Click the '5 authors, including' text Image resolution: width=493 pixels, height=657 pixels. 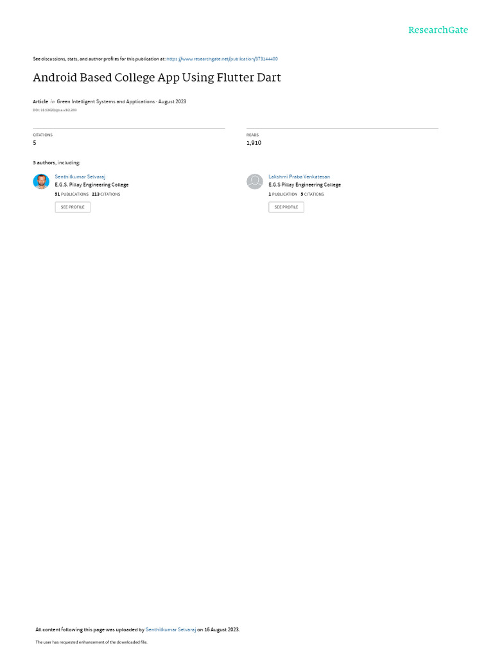click(56, 162)
